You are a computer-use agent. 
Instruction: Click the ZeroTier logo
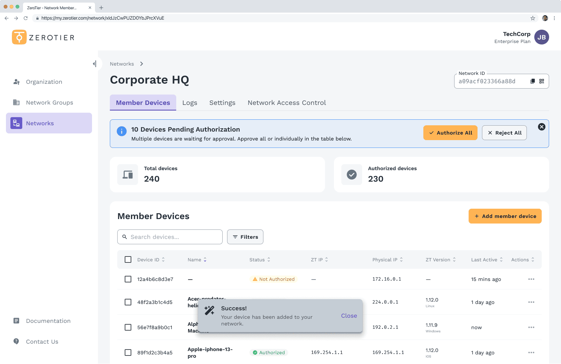(43, 37)
